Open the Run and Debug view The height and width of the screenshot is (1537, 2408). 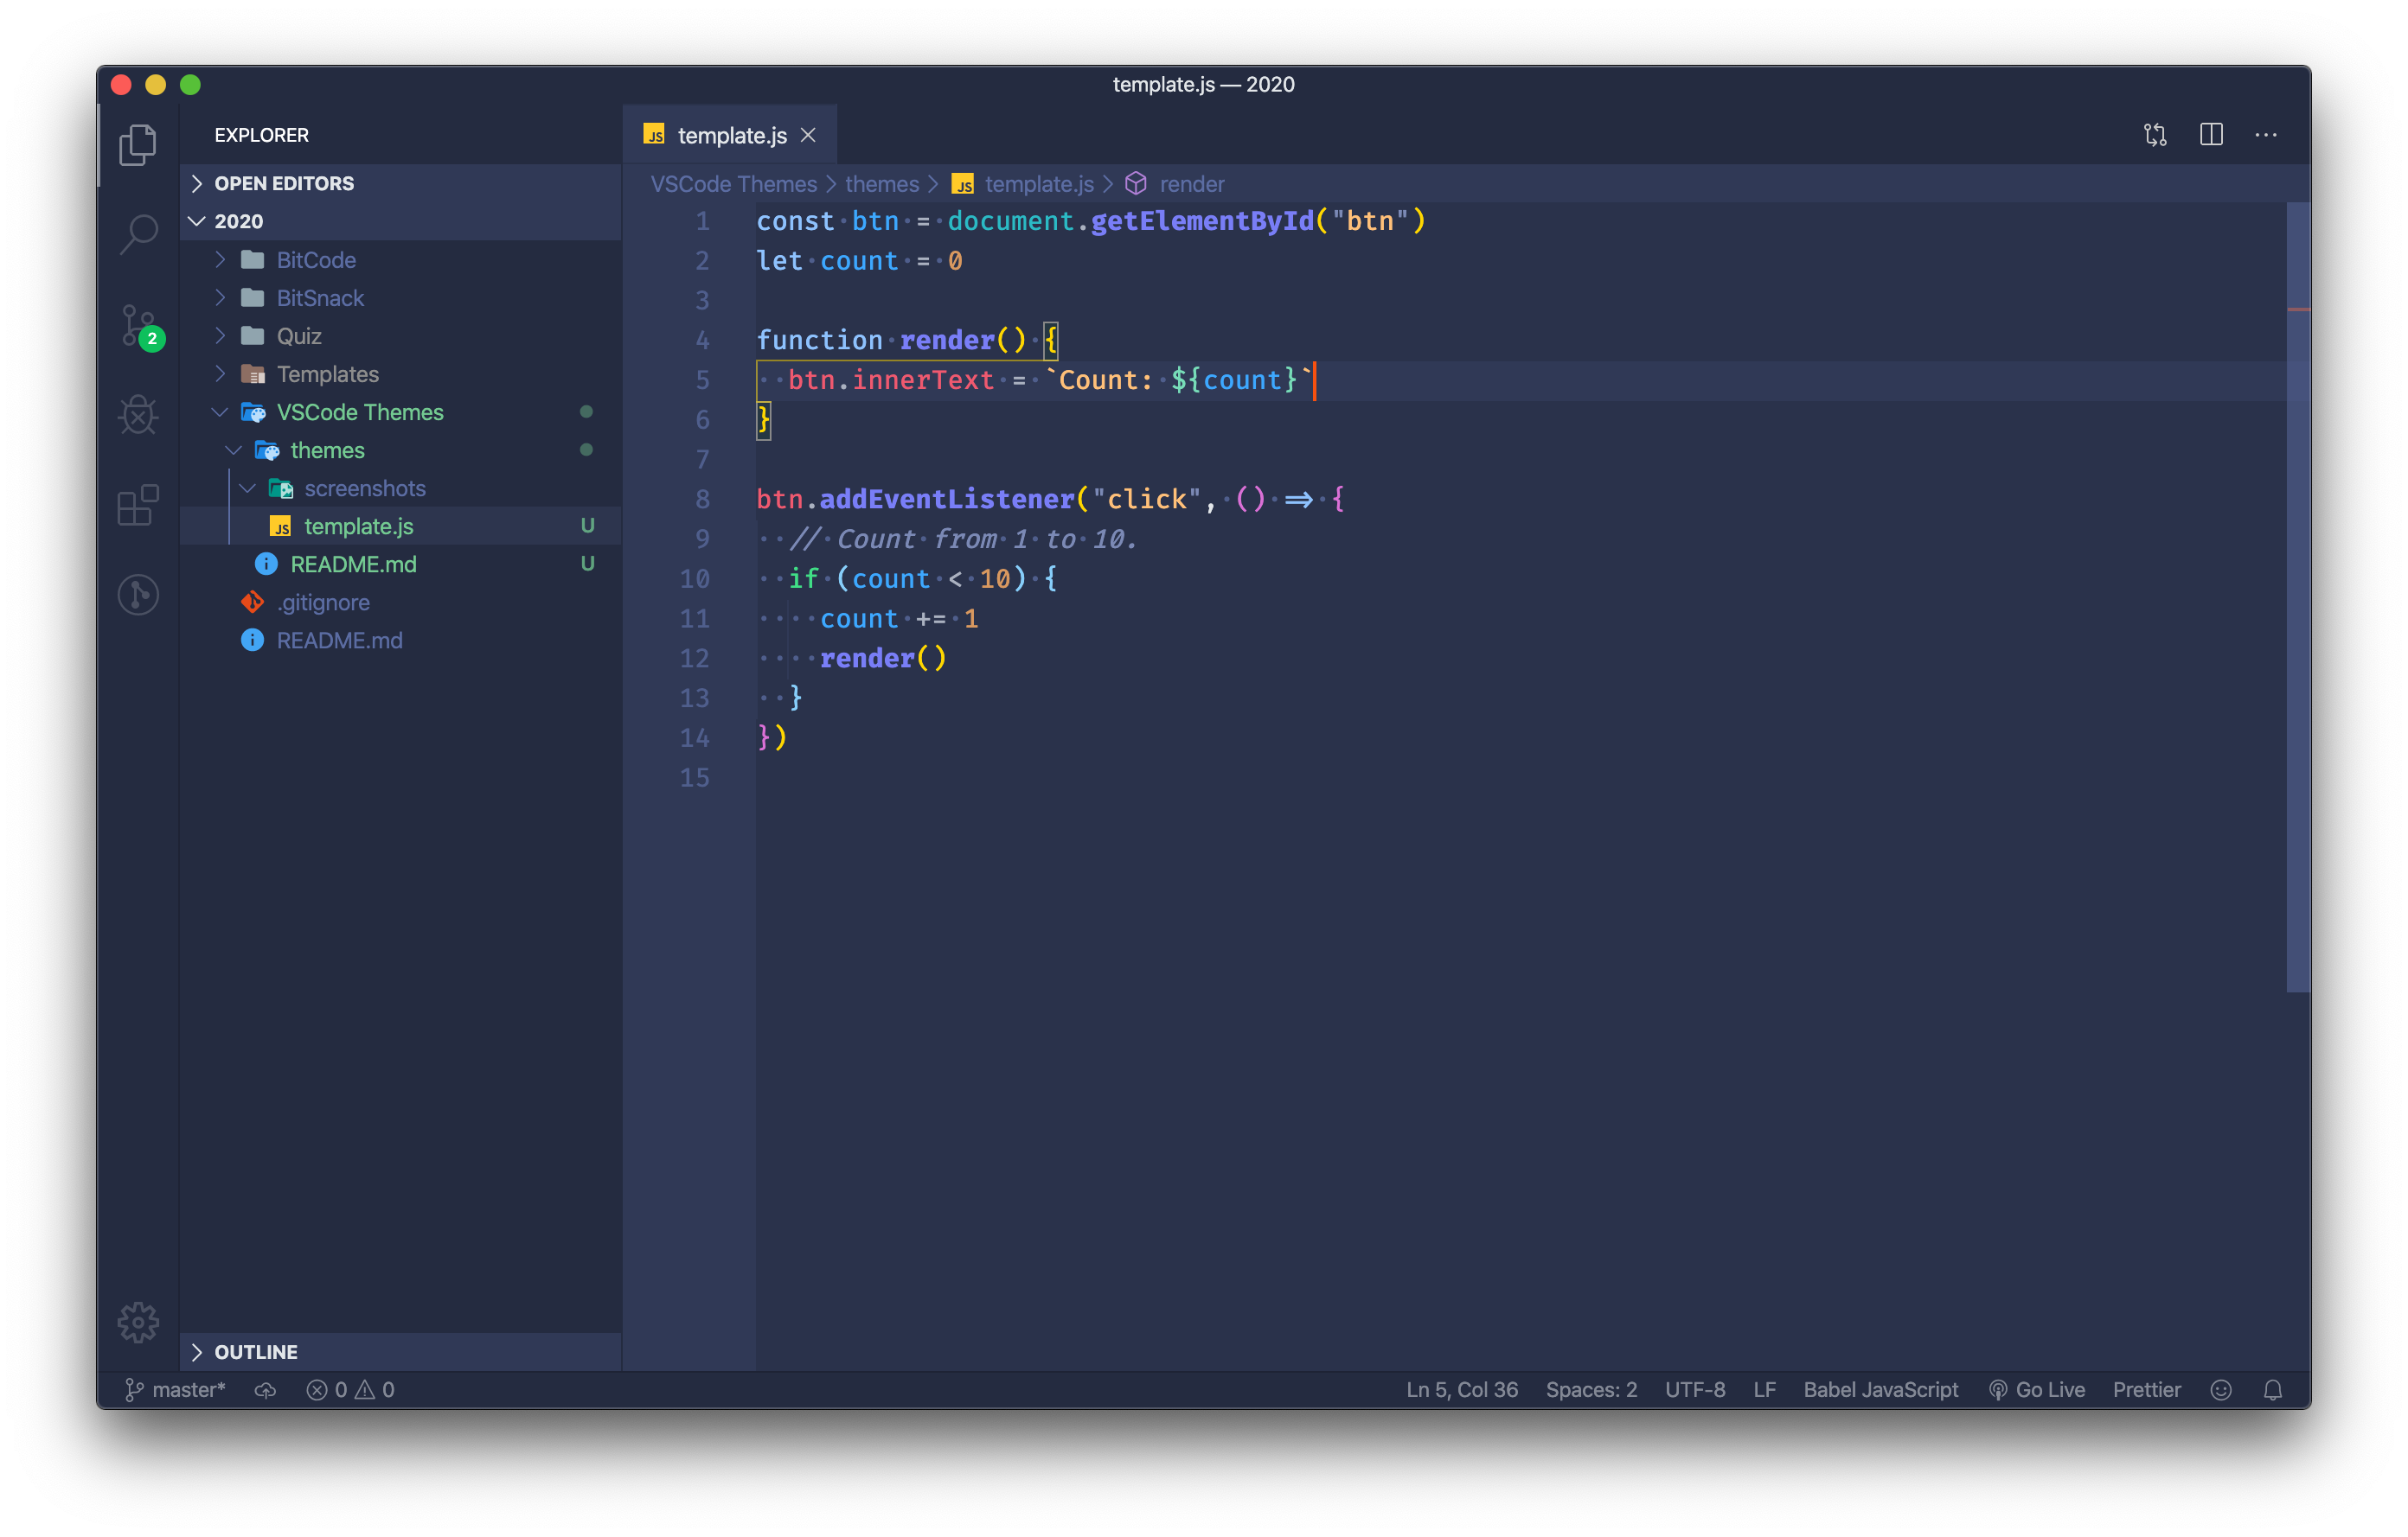(x=138, y=415)
